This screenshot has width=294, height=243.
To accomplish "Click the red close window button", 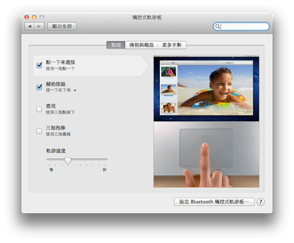I will point(27,17).
